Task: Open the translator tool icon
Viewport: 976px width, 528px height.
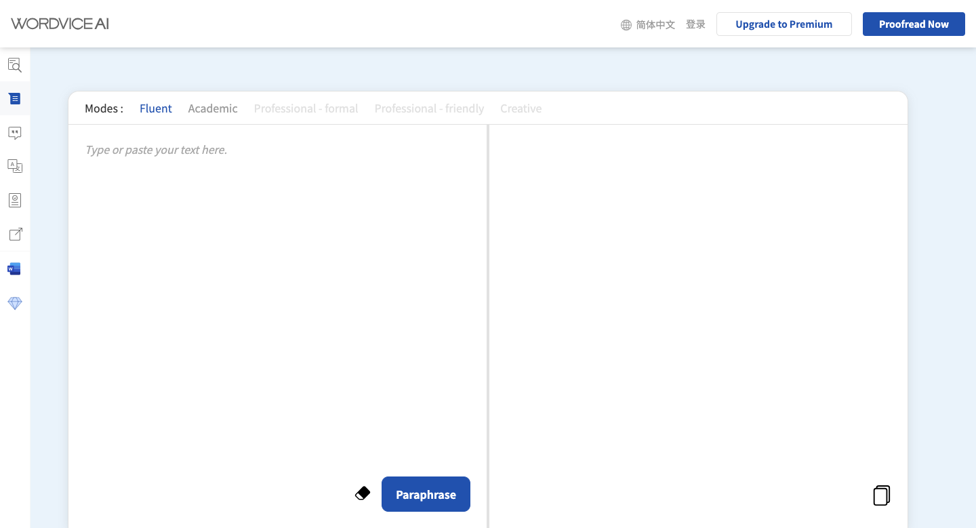Action: 15,166
